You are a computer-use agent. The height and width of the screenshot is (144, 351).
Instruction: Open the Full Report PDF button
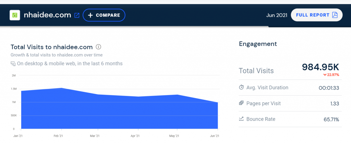(x=316, y=15)
